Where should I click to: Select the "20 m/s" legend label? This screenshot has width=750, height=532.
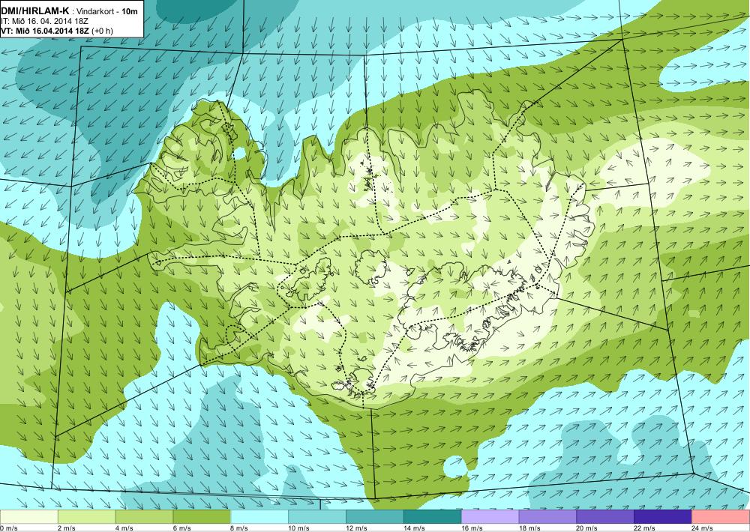point(587,528)
